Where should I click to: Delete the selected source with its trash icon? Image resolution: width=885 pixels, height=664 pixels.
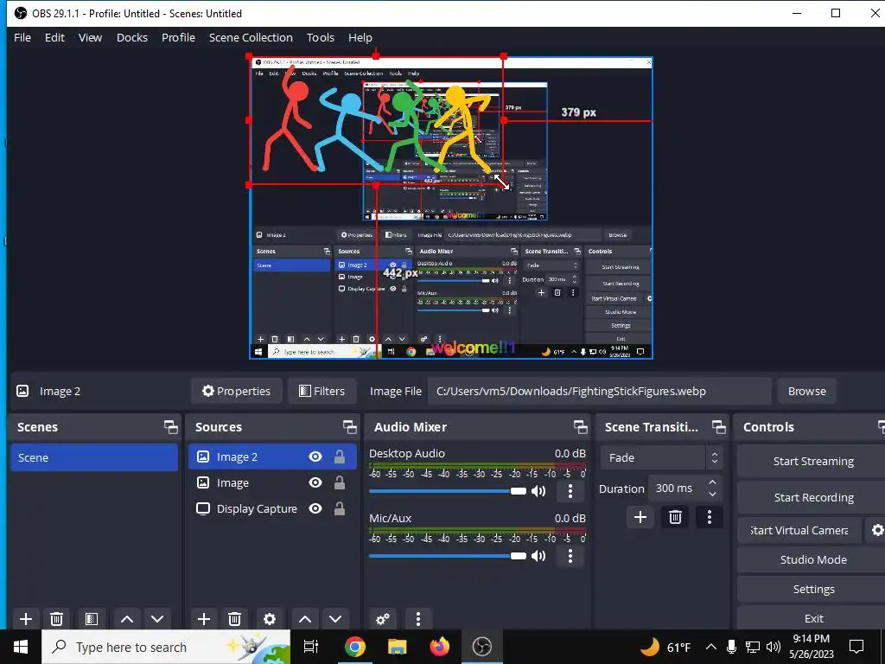(x=235, y=619)
